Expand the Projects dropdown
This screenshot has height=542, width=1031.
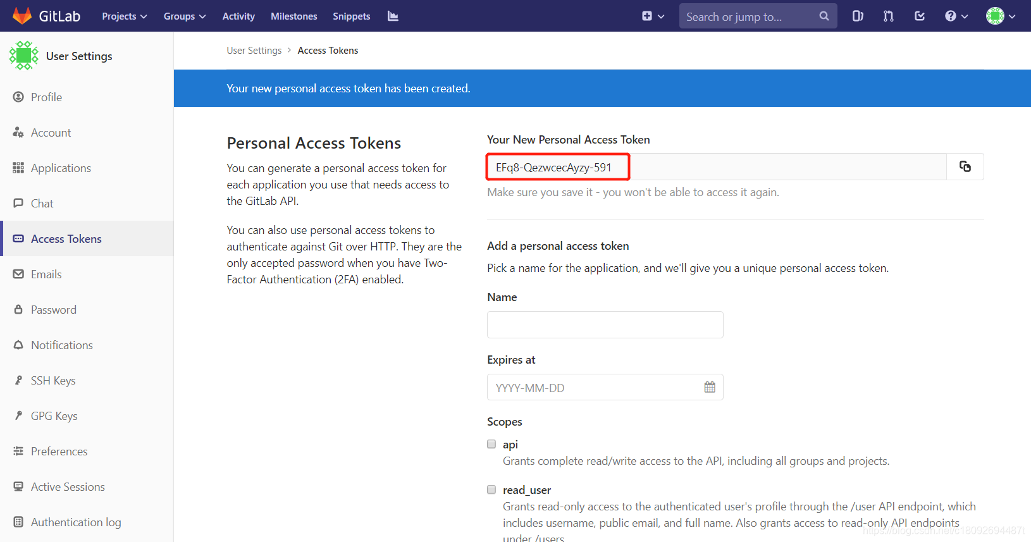[125, 16]
